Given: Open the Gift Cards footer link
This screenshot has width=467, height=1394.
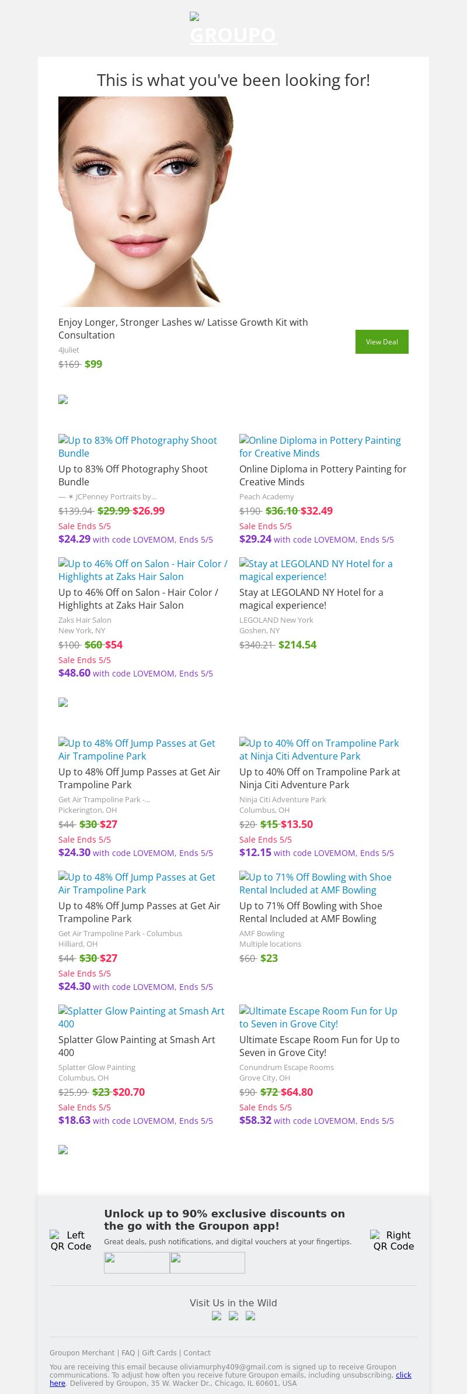Looking at the screenshot, I should pos(159,1353).
